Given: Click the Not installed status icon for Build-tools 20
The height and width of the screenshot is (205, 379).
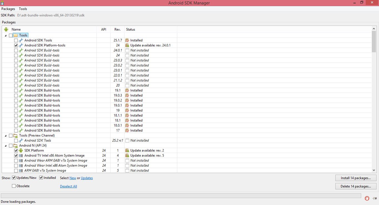Looking at the screenshot, I should tap(127, 85).
